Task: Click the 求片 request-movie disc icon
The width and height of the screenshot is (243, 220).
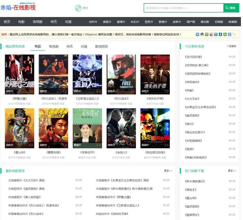Action: pyautogui.click(x=78, y=8)
